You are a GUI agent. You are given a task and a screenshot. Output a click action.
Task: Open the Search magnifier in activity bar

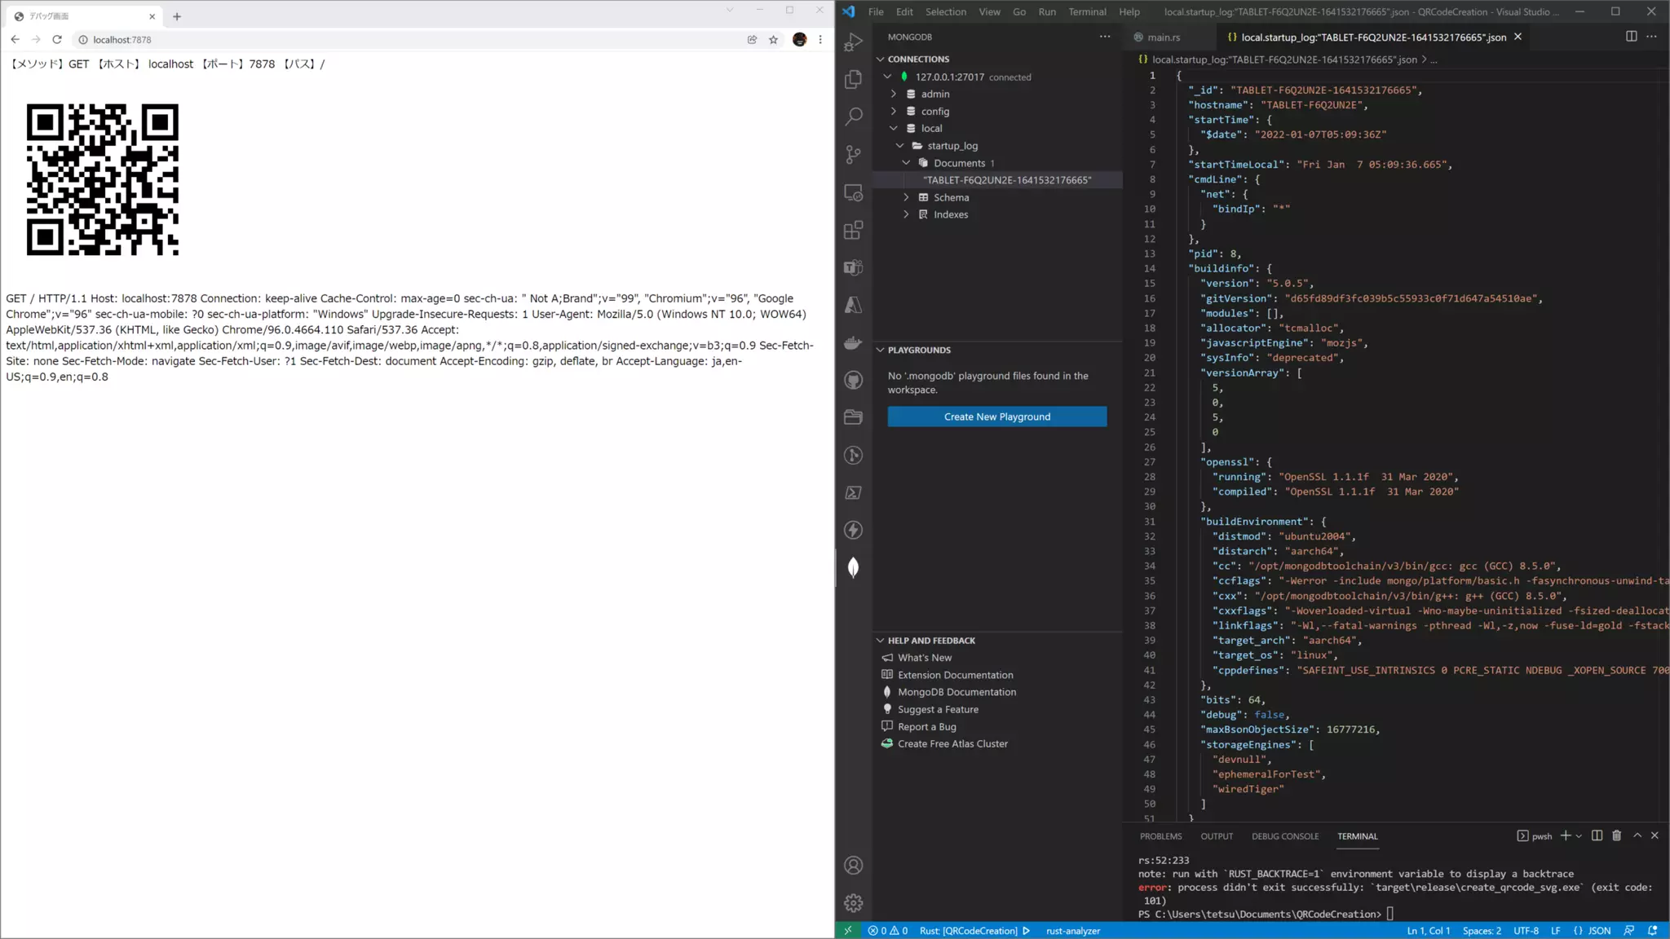click(x=853, y=117)
